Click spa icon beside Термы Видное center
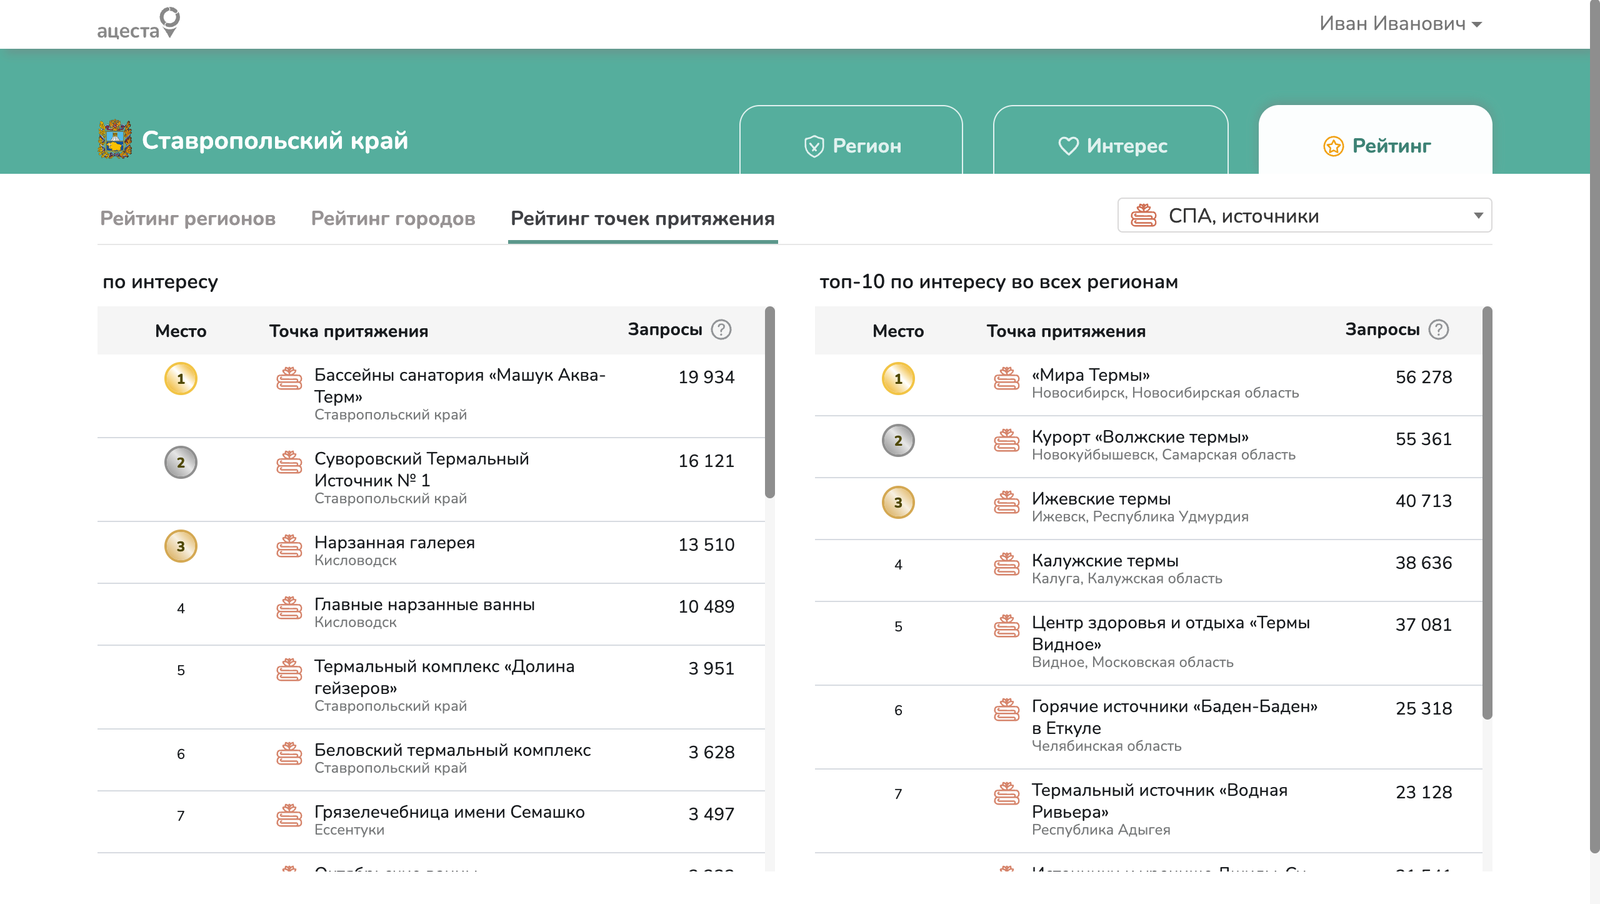Screen dimensions: 1600x904 click(x=1006, y=626)
